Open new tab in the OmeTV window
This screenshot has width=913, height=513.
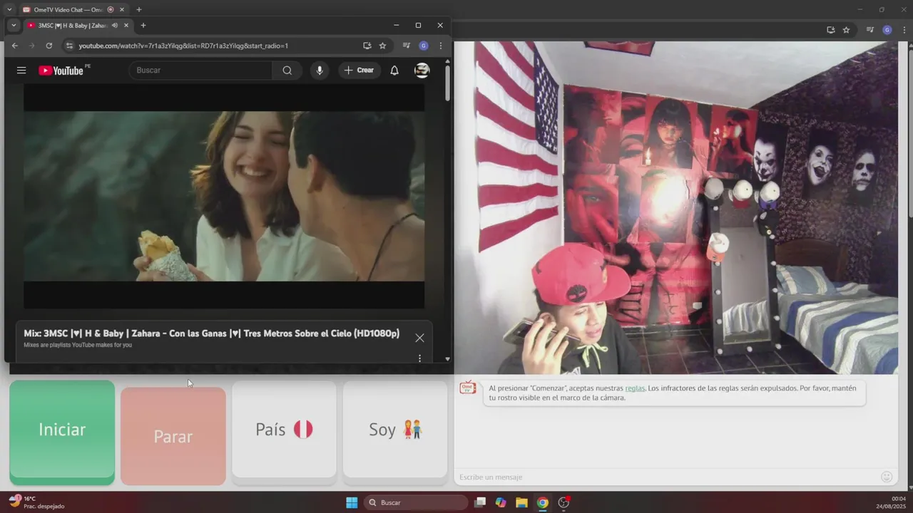click(x=139, y=10)
